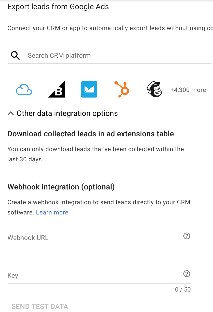Focus the Key input field

click(x=94, y=275)
